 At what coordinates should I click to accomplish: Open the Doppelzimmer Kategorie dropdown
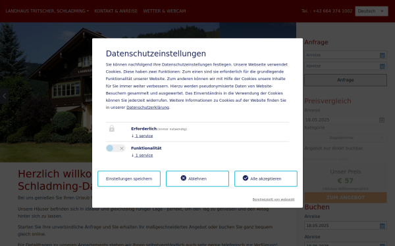pyautogui.click(x=346, y=138)
